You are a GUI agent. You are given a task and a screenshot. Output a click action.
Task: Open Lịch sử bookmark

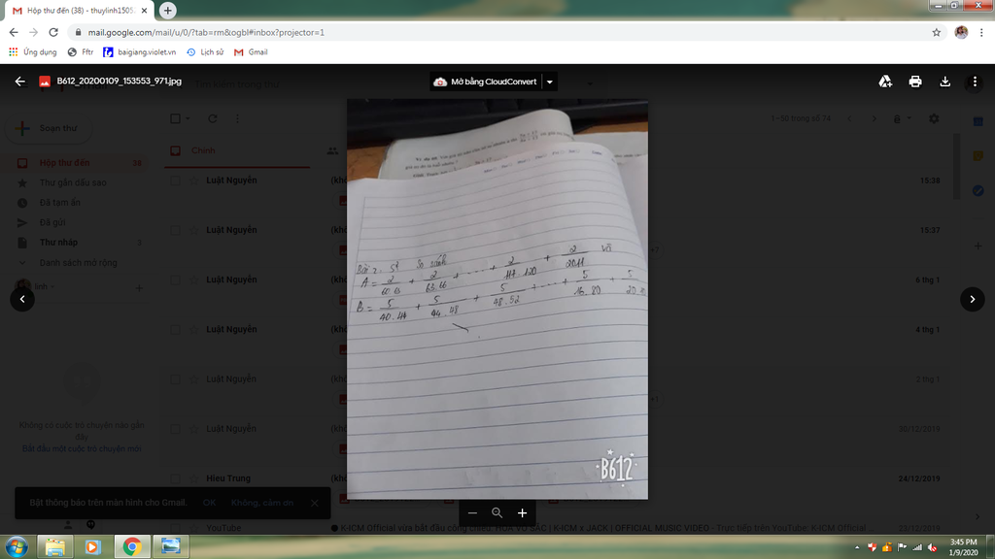(x=205, y=52)
